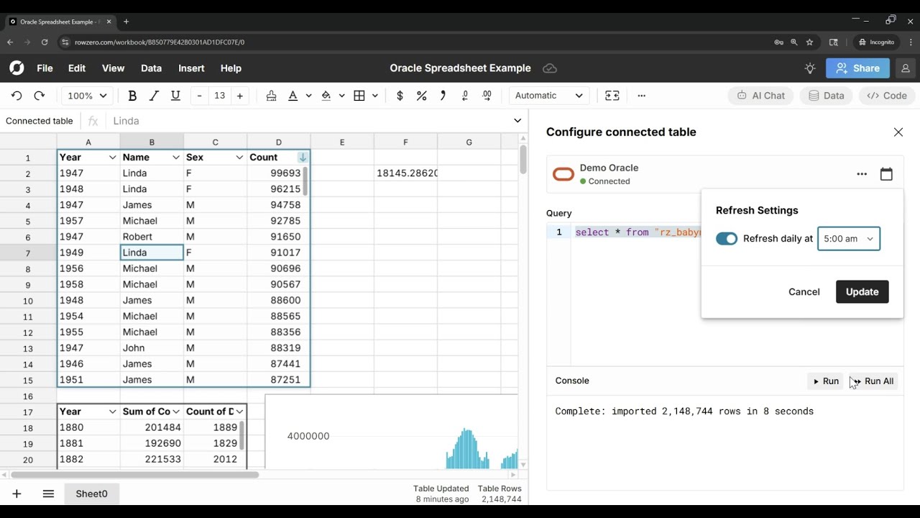The height and width of the screenshot is (518, 920).
Task: Open the AI Chat panel
Action: [761, 96]
